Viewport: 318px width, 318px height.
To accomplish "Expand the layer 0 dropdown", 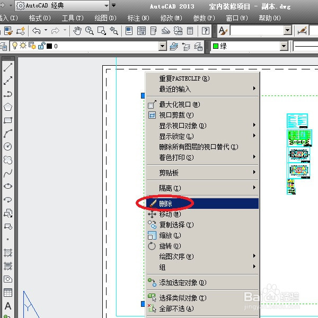I will (162, 46).
